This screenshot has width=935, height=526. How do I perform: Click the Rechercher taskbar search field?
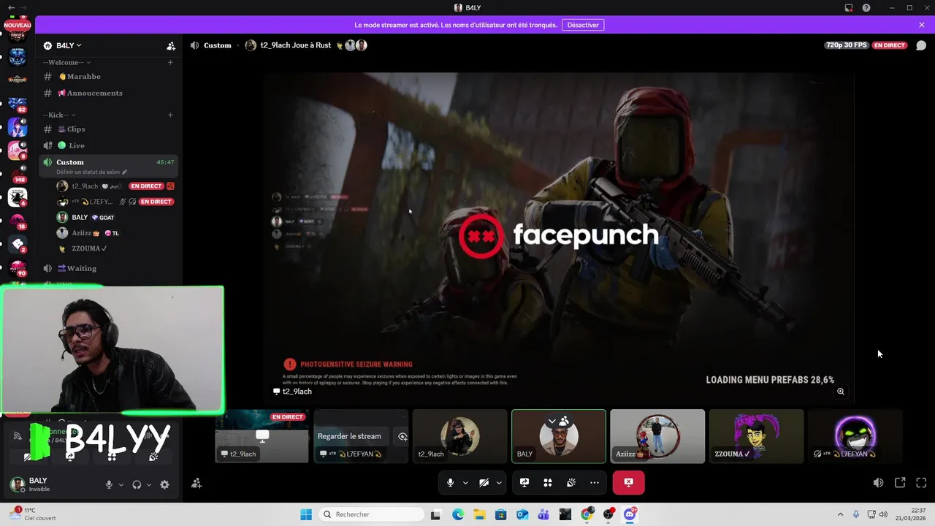pyautogui.click(x=370, y=514)
